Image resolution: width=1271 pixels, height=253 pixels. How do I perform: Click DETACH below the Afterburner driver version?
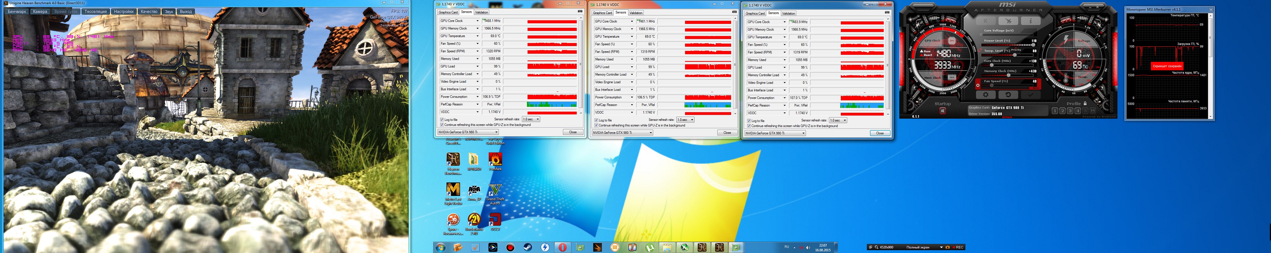[x=1007, y=117]
